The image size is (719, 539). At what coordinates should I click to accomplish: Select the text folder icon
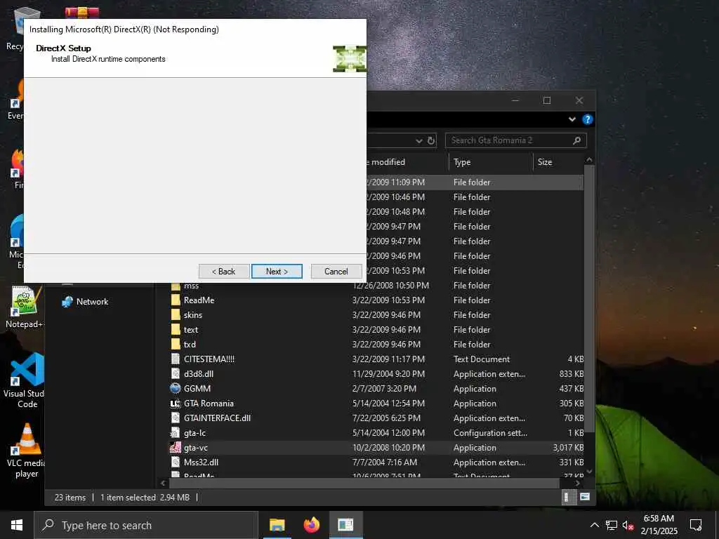(x=175, y=330)
